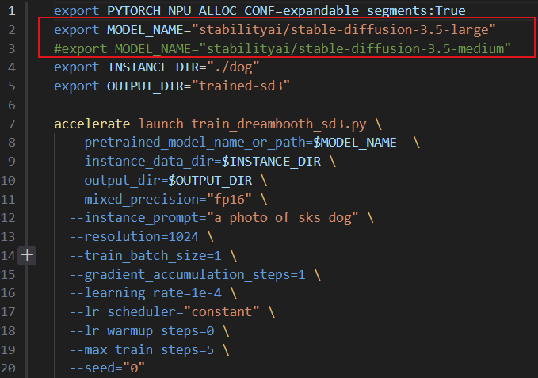The height and width of the screenshot is (378, 538).
Task: Click line number 3 in the gutter
Action: (x=12, y=48)
